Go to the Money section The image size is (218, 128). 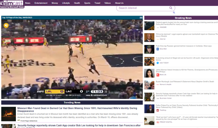click(x=55, y=3)
